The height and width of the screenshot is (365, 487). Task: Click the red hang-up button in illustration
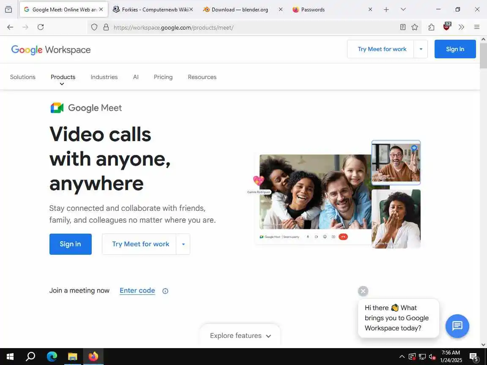[x=343, y=237]
